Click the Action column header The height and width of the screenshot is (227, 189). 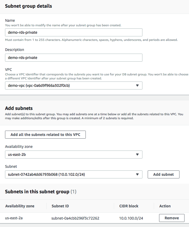tap(165, 206)
